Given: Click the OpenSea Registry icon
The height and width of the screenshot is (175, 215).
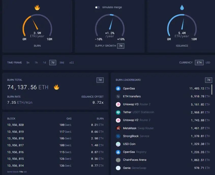Looking at the screenshot, I should pyautogui.click(x=118, y=152).
